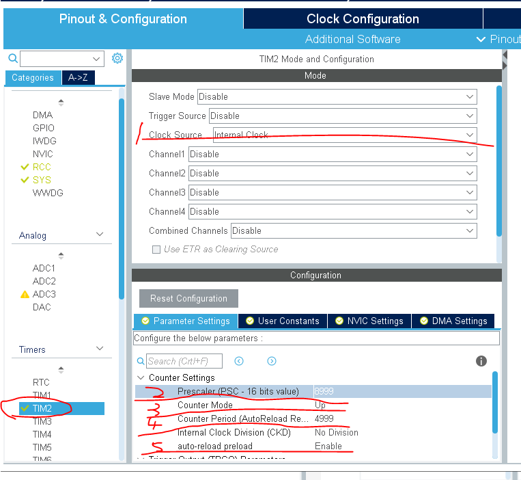The image size is (521, 480).
Task: Open the gear settings icon beside search
Action: 117,58
